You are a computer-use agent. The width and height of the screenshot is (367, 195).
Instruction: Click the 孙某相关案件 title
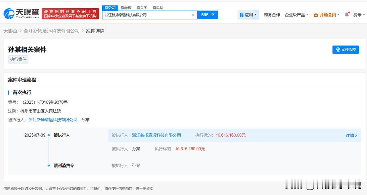[27, 50]
